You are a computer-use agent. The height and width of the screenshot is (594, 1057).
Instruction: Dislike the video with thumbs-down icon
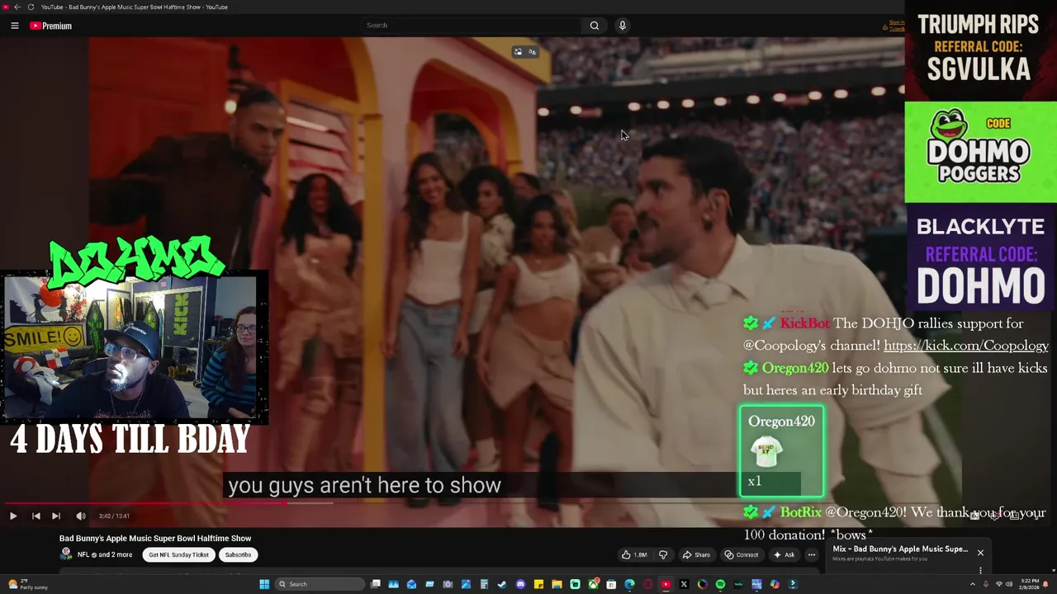pyautogui.click(x=663, y=554)
